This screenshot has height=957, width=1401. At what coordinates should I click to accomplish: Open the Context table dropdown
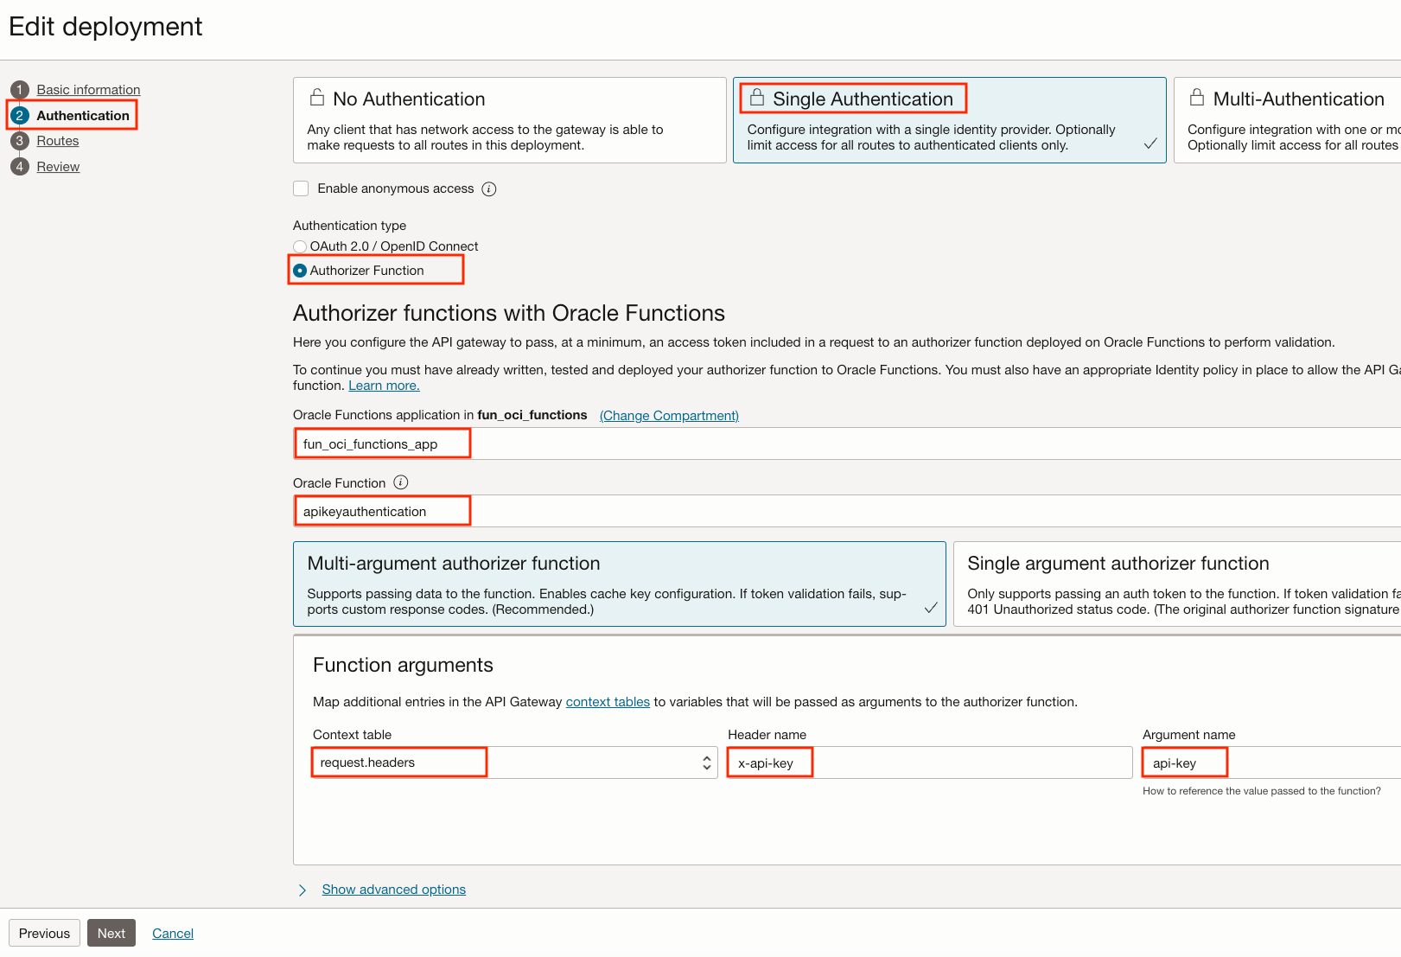514,762
